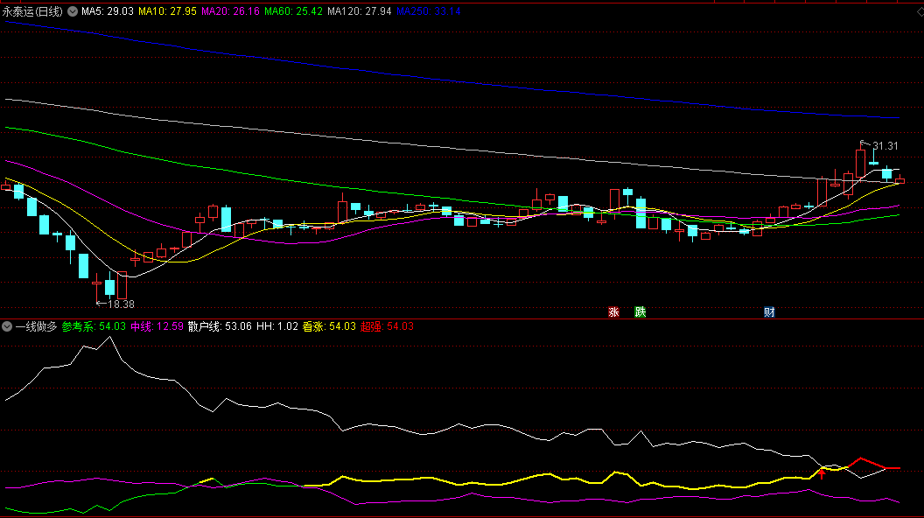Click the 看涨: 54.03 value
Image resolution: width=924 pixels, height=518 pixels.
329,326
